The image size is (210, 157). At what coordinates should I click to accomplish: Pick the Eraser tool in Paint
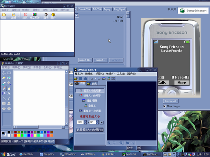(4, 78)
